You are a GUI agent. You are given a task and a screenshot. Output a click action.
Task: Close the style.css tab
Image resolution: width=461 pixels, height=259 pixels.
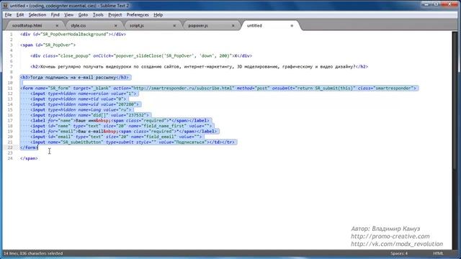(x=115, y=26)
